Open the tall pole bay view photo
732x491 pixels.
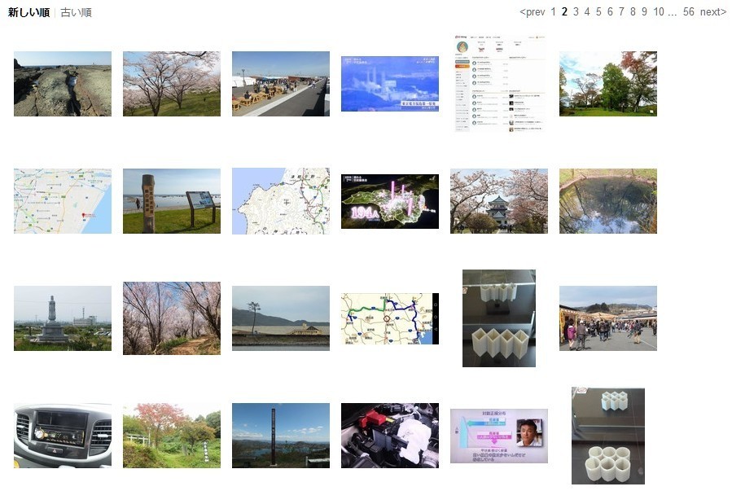[x=281, y=436]
